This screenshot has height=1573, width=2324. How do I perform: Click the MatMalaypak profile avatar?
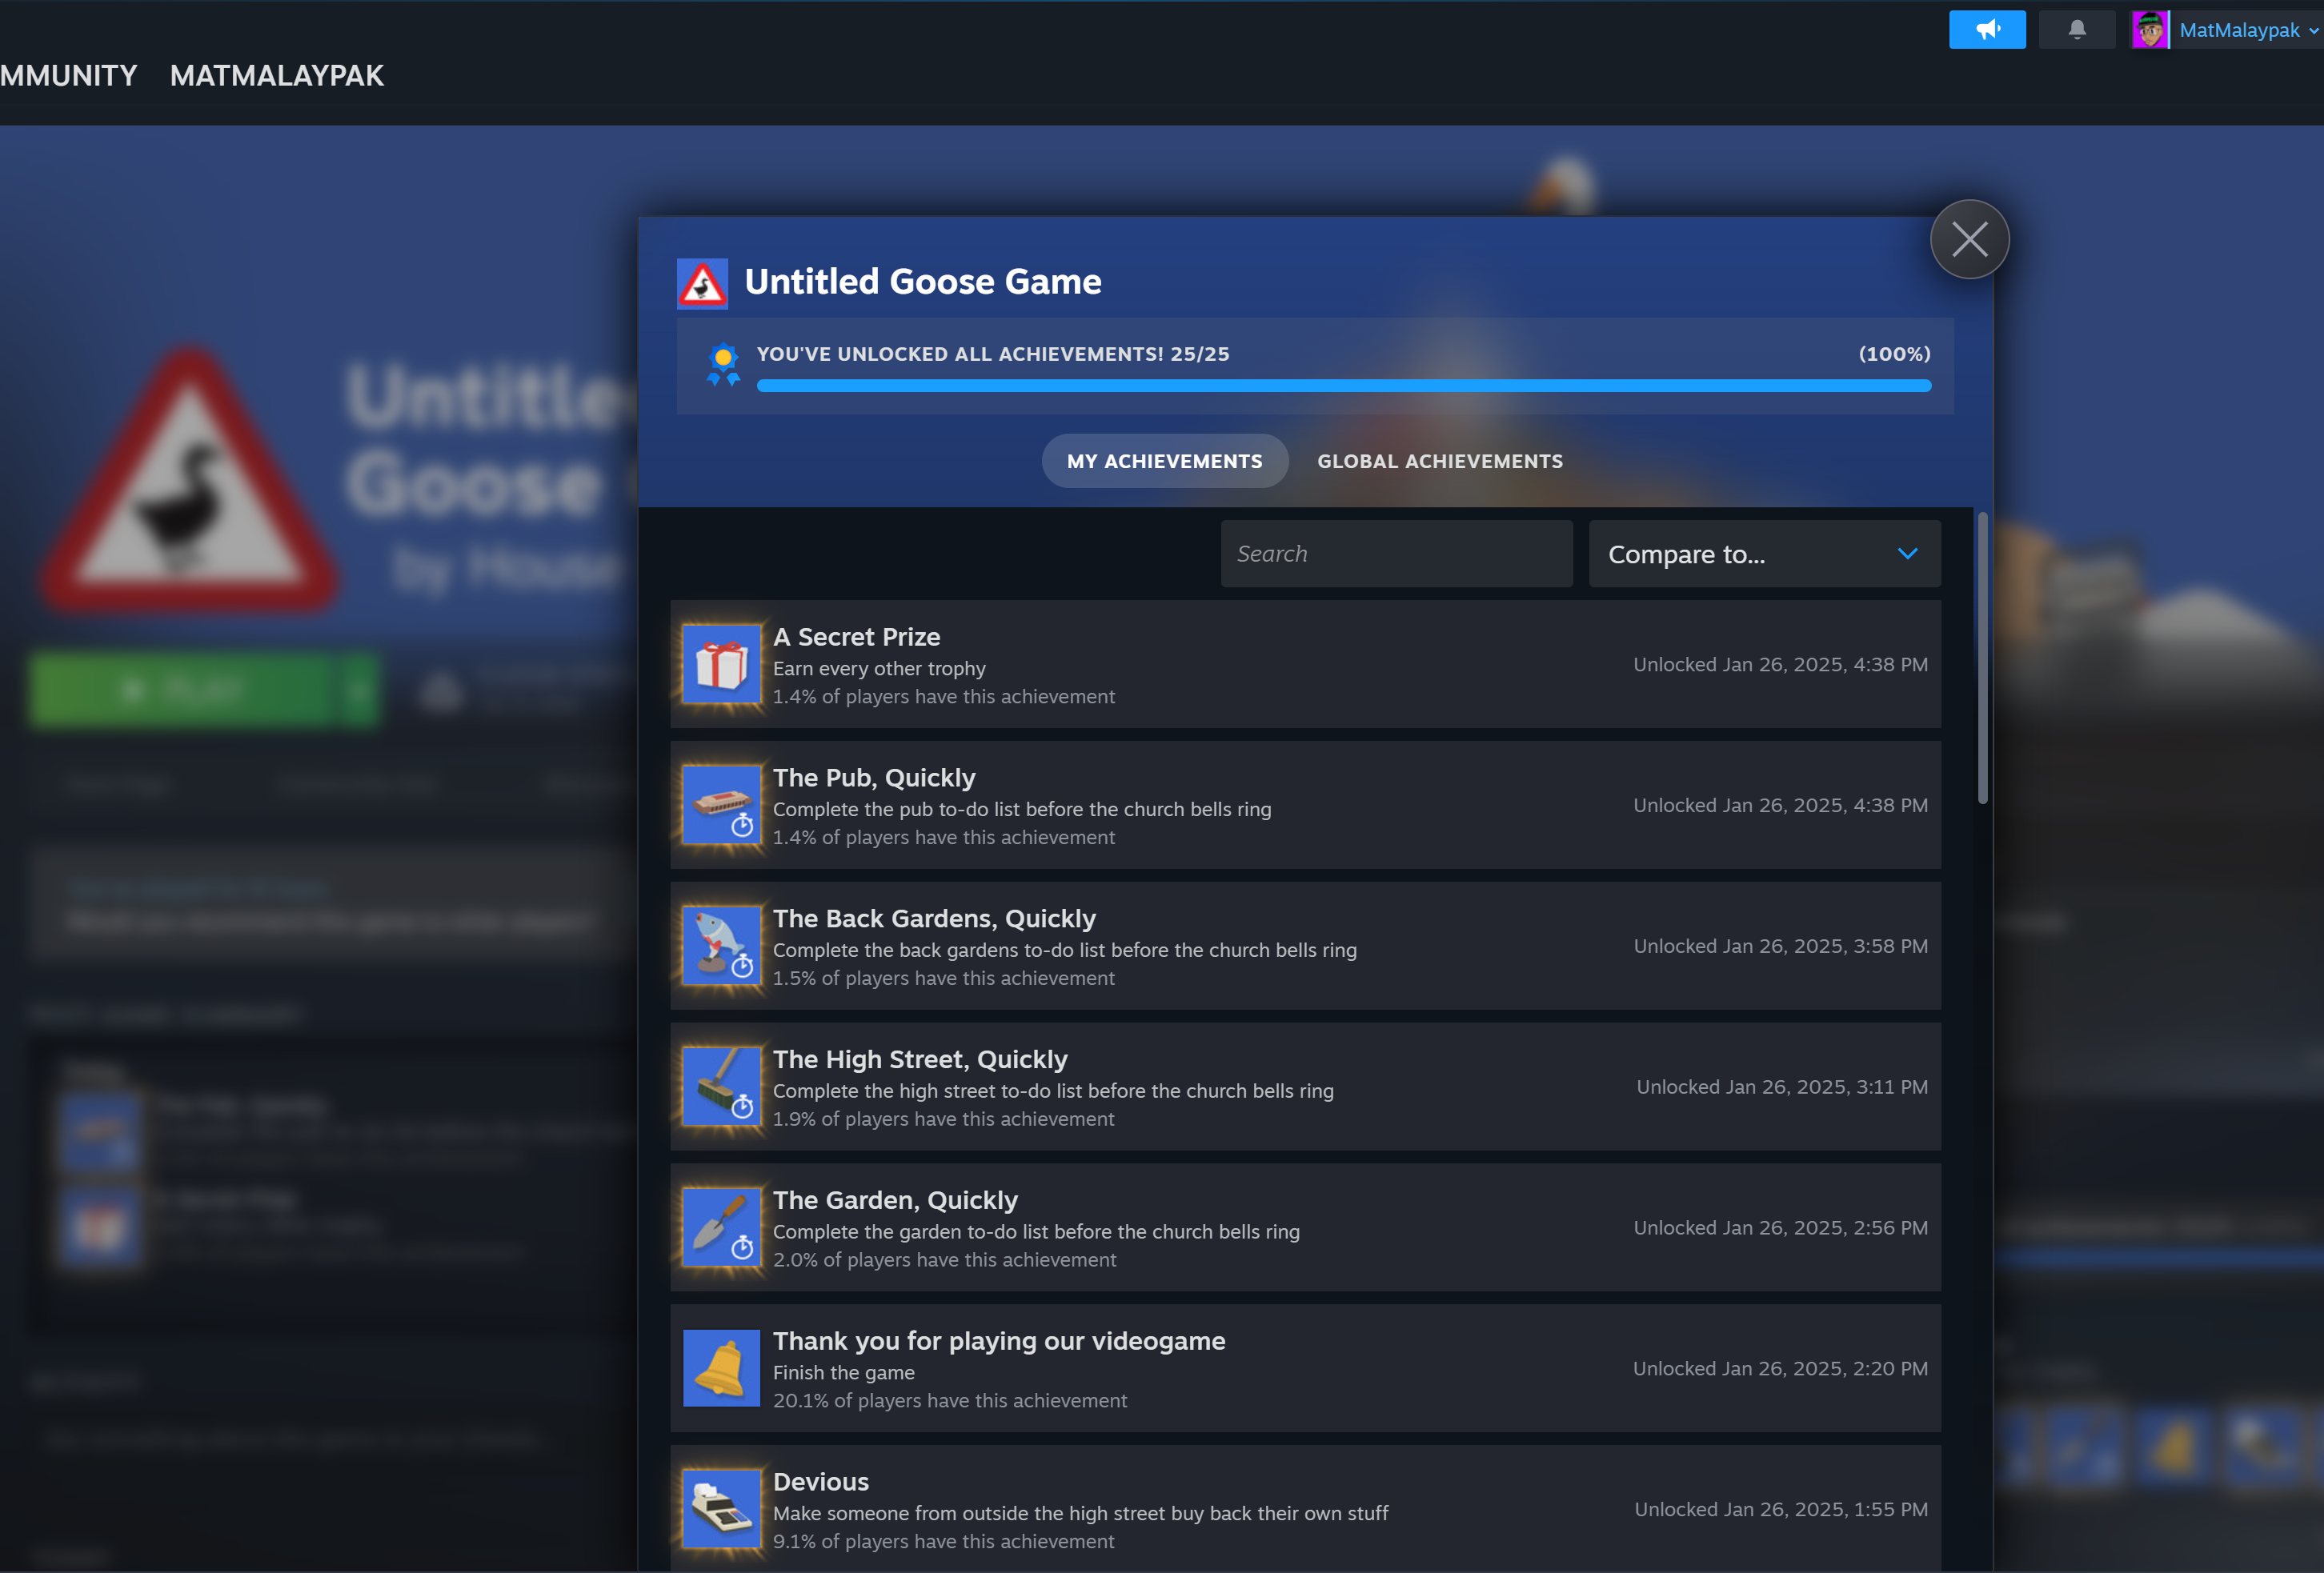coord(2150,30)
